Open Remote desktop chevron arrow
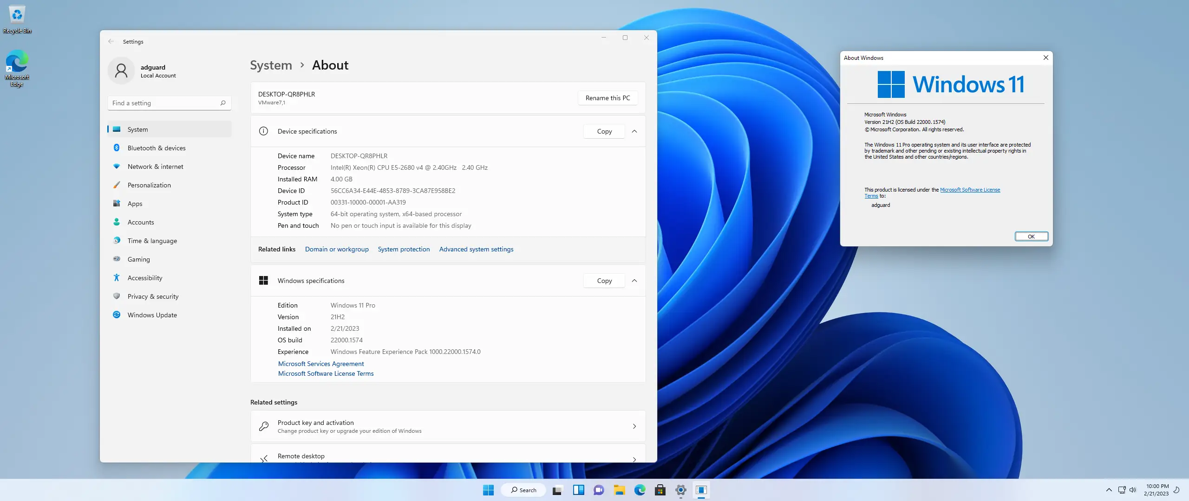The width and height of the screenshot is (1189, 501). click(634, 459)
